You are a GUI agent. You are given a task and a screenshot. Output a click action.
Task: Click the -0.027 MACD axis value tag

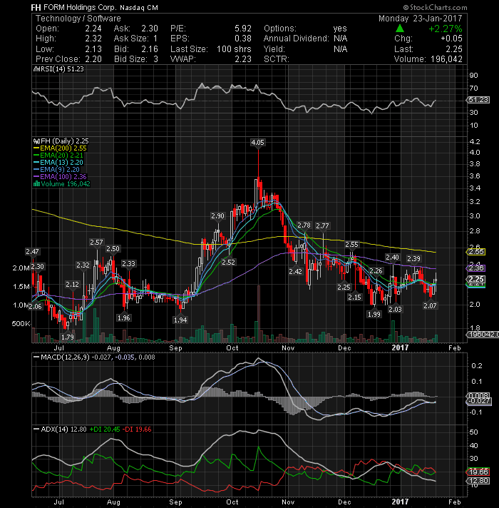[x=480, y=401]
